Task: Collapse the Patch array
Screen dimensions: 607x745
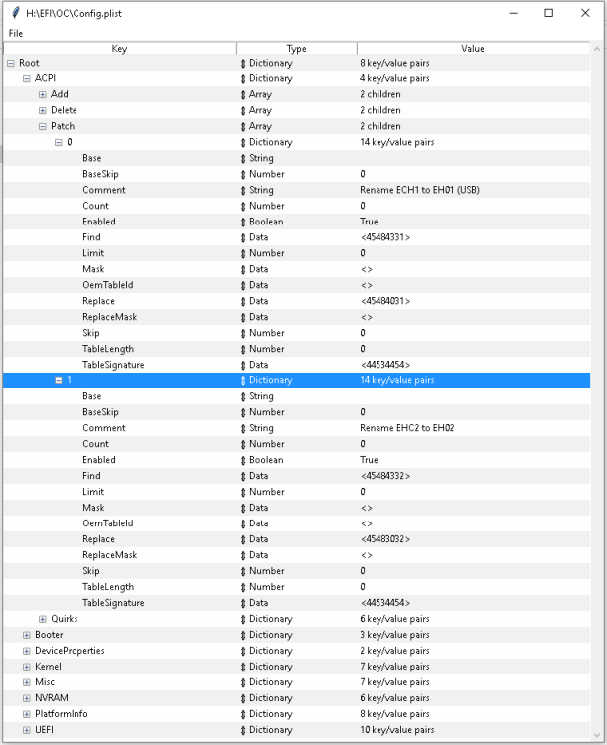Action: click(x=43, y=126)
